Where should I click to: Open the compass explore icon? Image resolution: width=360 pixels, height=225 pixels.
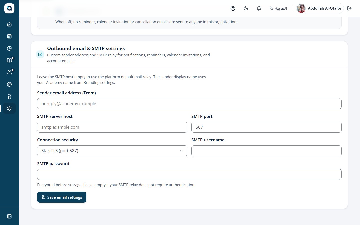tap(9, 84)
